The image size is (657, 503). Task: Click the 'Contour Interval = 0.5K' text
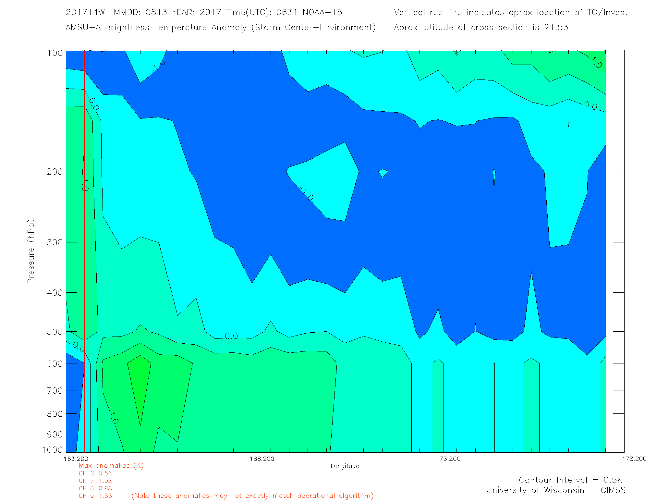tap(570, 480)
